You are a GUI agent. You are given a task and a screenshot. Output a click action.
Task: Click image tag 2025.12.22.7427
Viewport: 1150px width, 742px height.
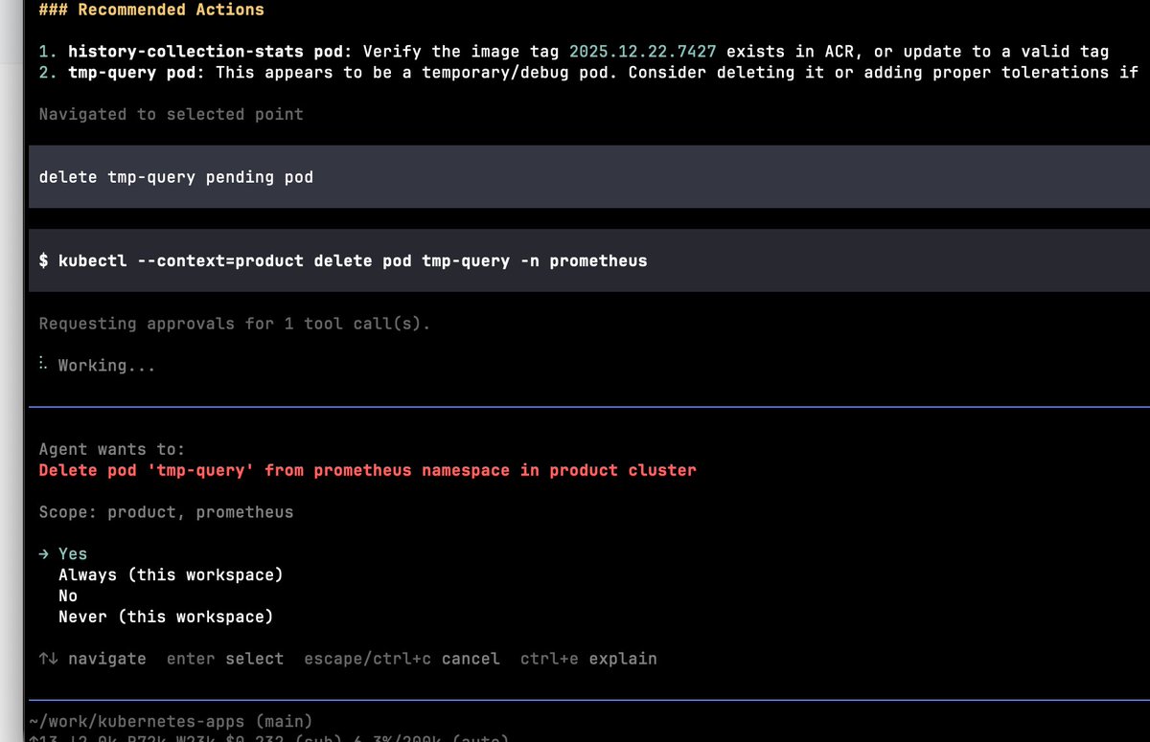tap(643, 52)
